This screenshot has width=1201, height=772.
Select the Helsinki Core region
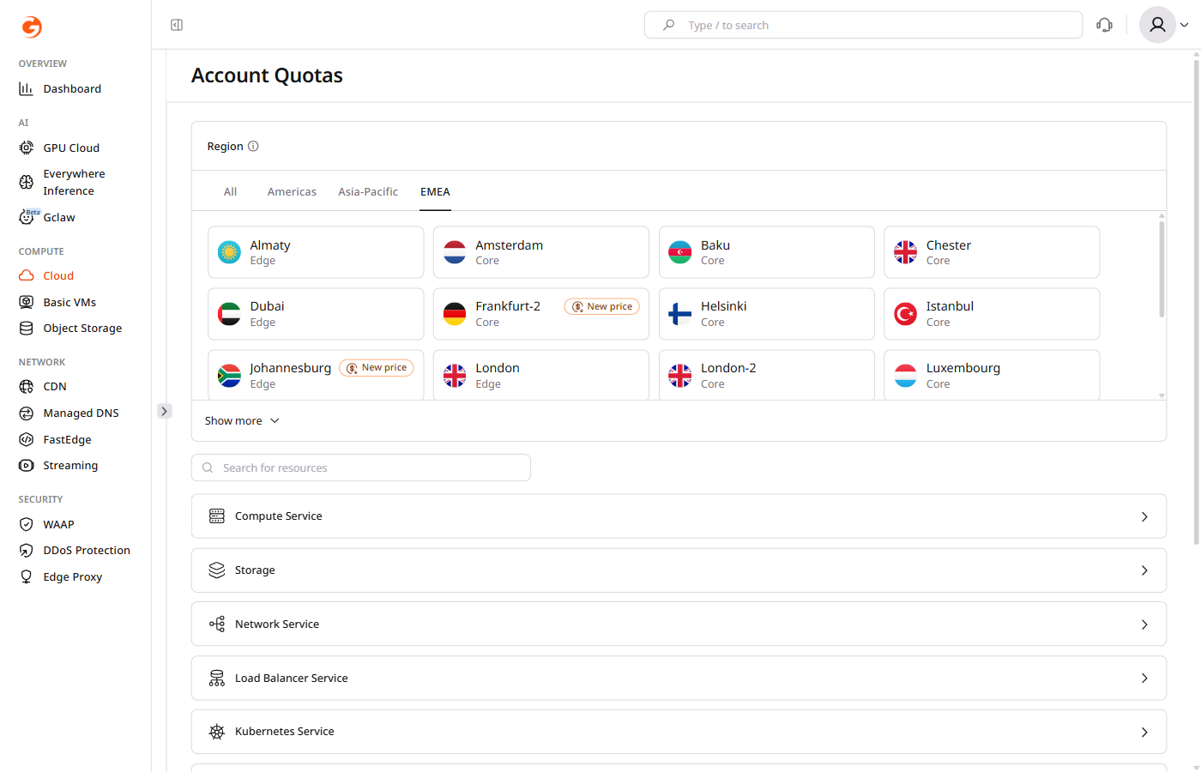click(767, 314)
